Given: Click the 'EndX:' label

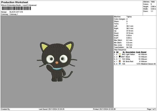Looking at the screenshot, I should click(x=116, y=36).
